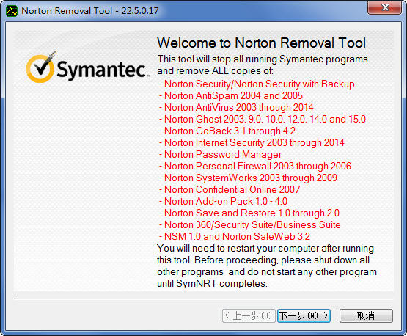Viewport: 407px width, 336px height.
Task: Click 'Norton Add-on Pack 1.0 - 4.0' line
Action: tap(223, 201)
